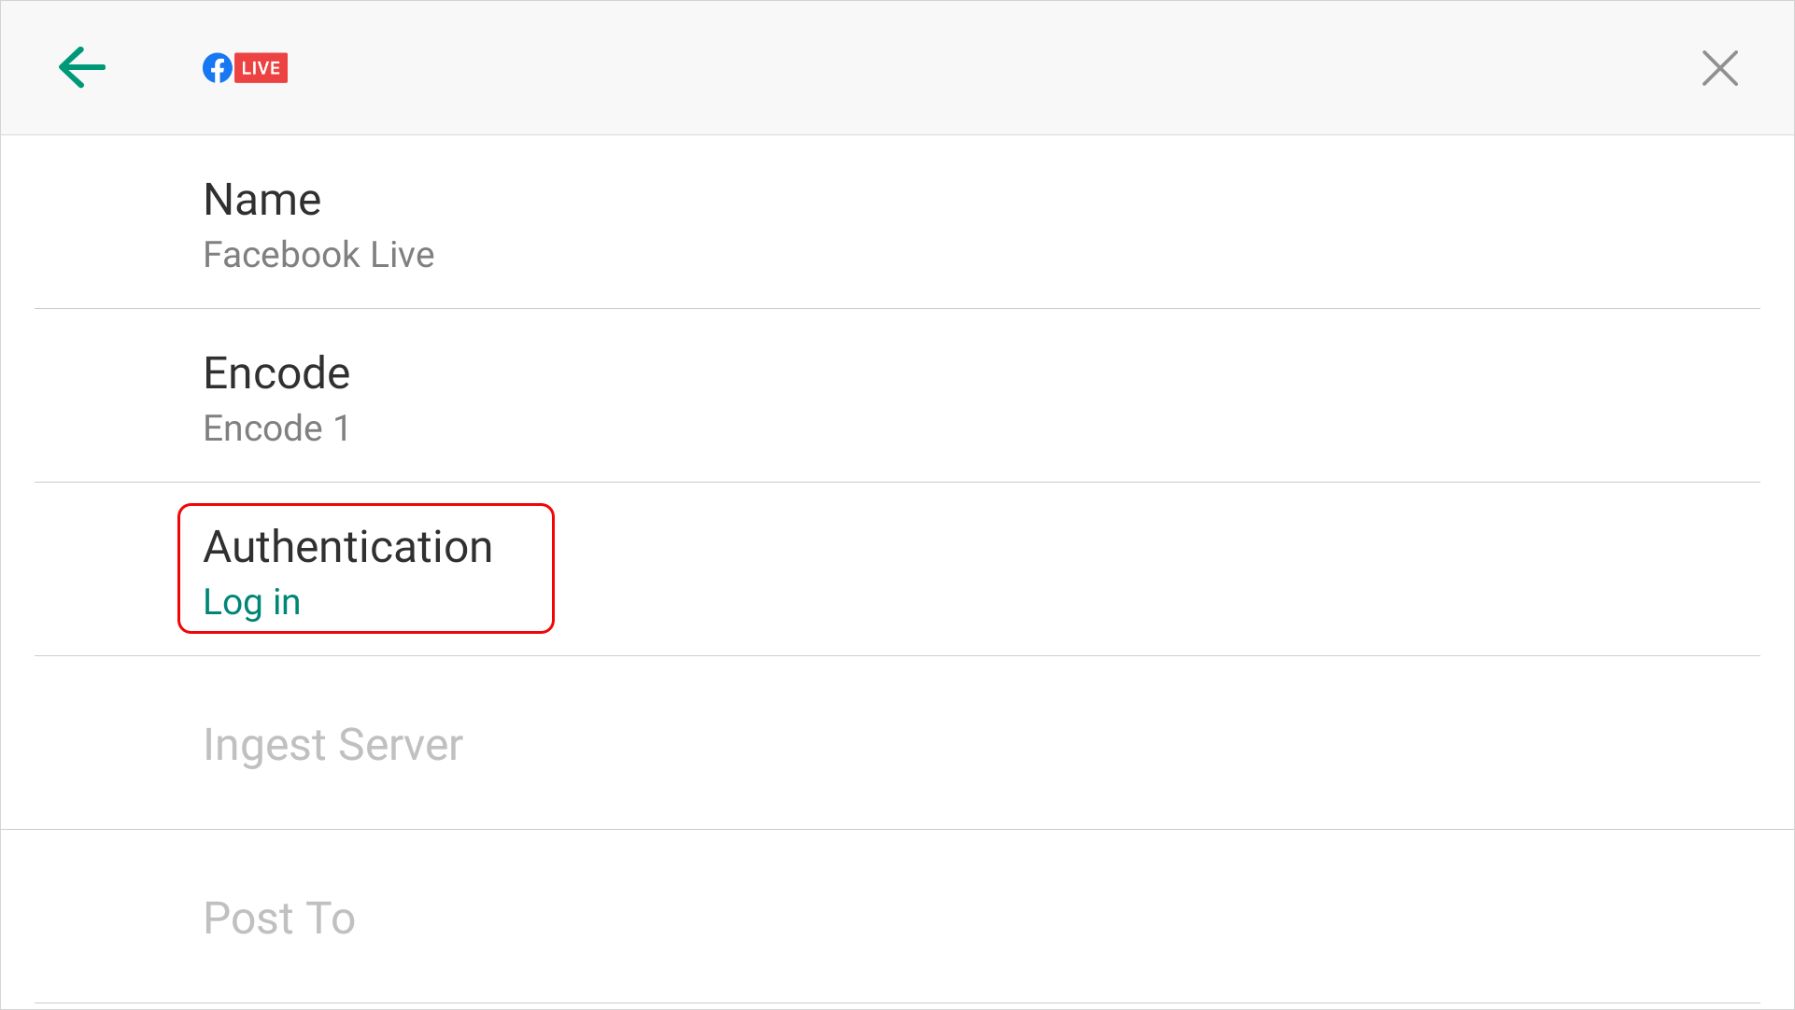Open the "Encode 1" encoder selection
Screen dimensions: 1795x1010
[x=276, y=428]
